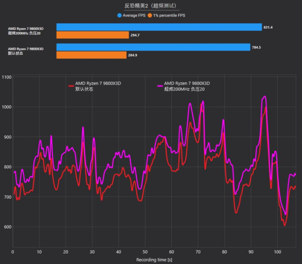302x264 pixels.
Task: Click the orange 1% percentile FPS legend dot
Action: tap(150, 15)
